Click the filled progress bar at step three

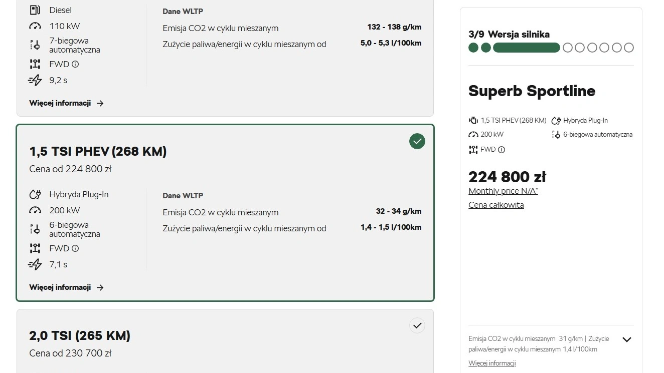[x=527, y=48]
